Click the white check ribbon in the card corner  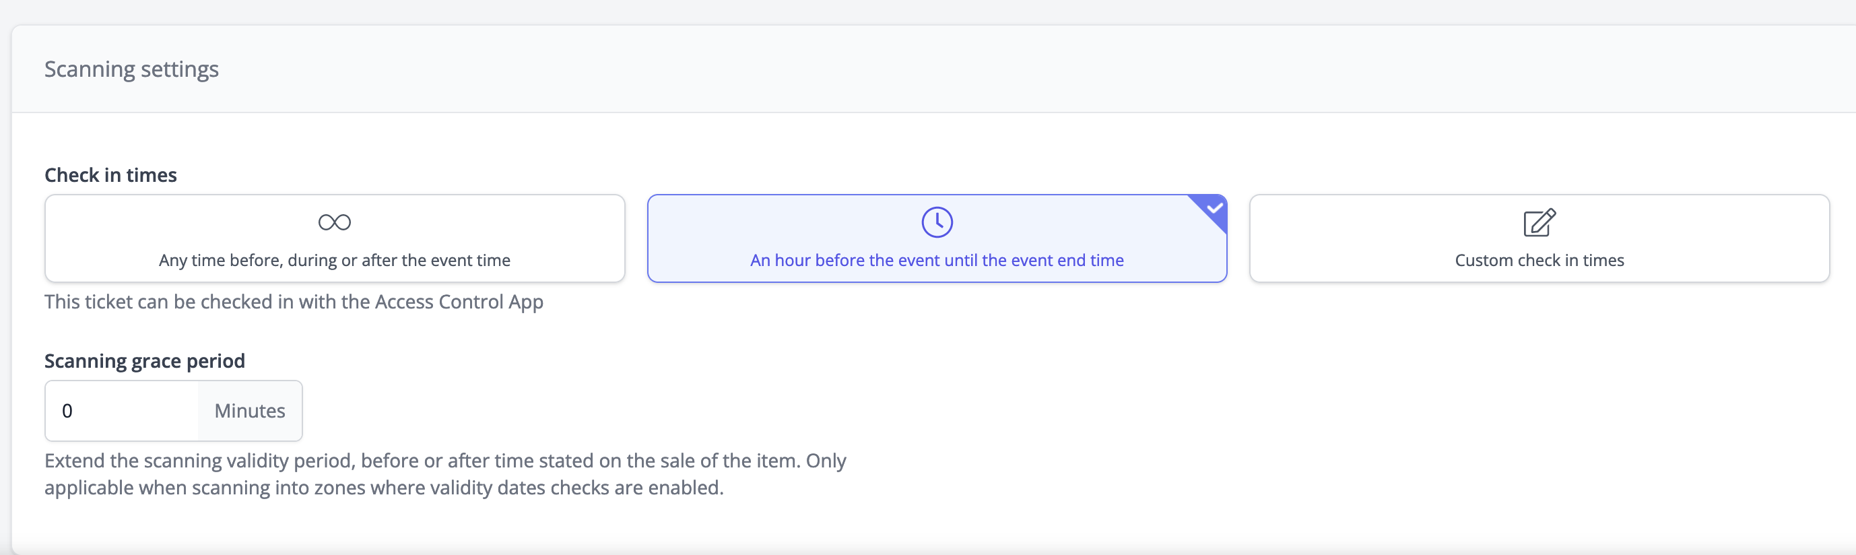(1214, 209)
